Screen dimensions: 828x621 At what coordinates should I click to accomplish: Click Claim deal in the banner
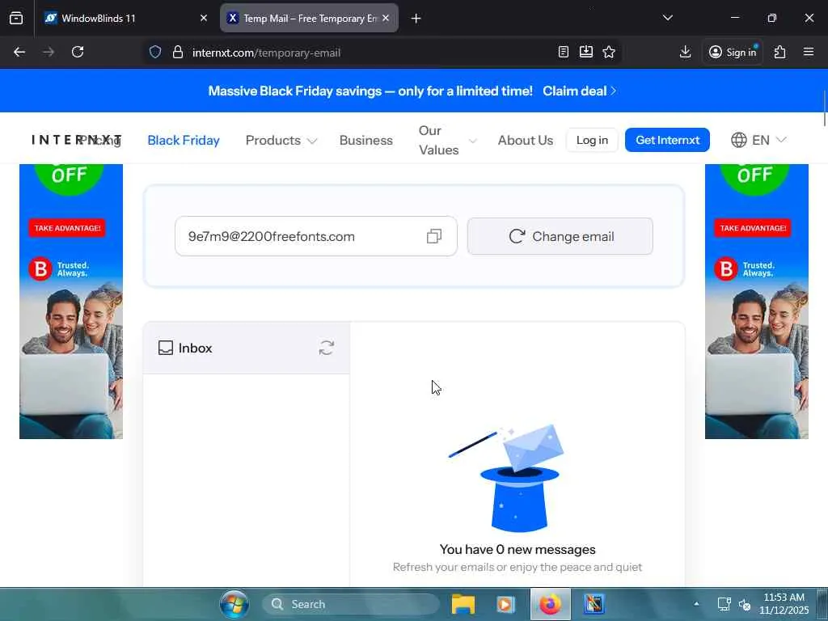pos(579,91)
